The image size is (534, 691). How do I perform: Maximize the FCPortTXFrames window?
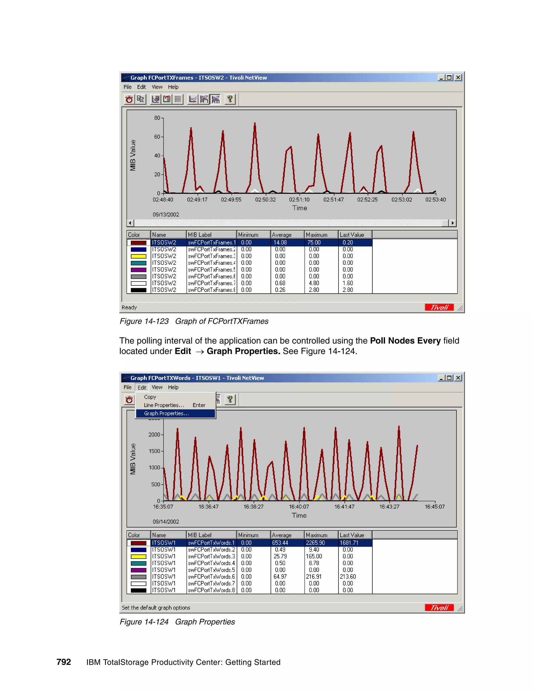449,77
